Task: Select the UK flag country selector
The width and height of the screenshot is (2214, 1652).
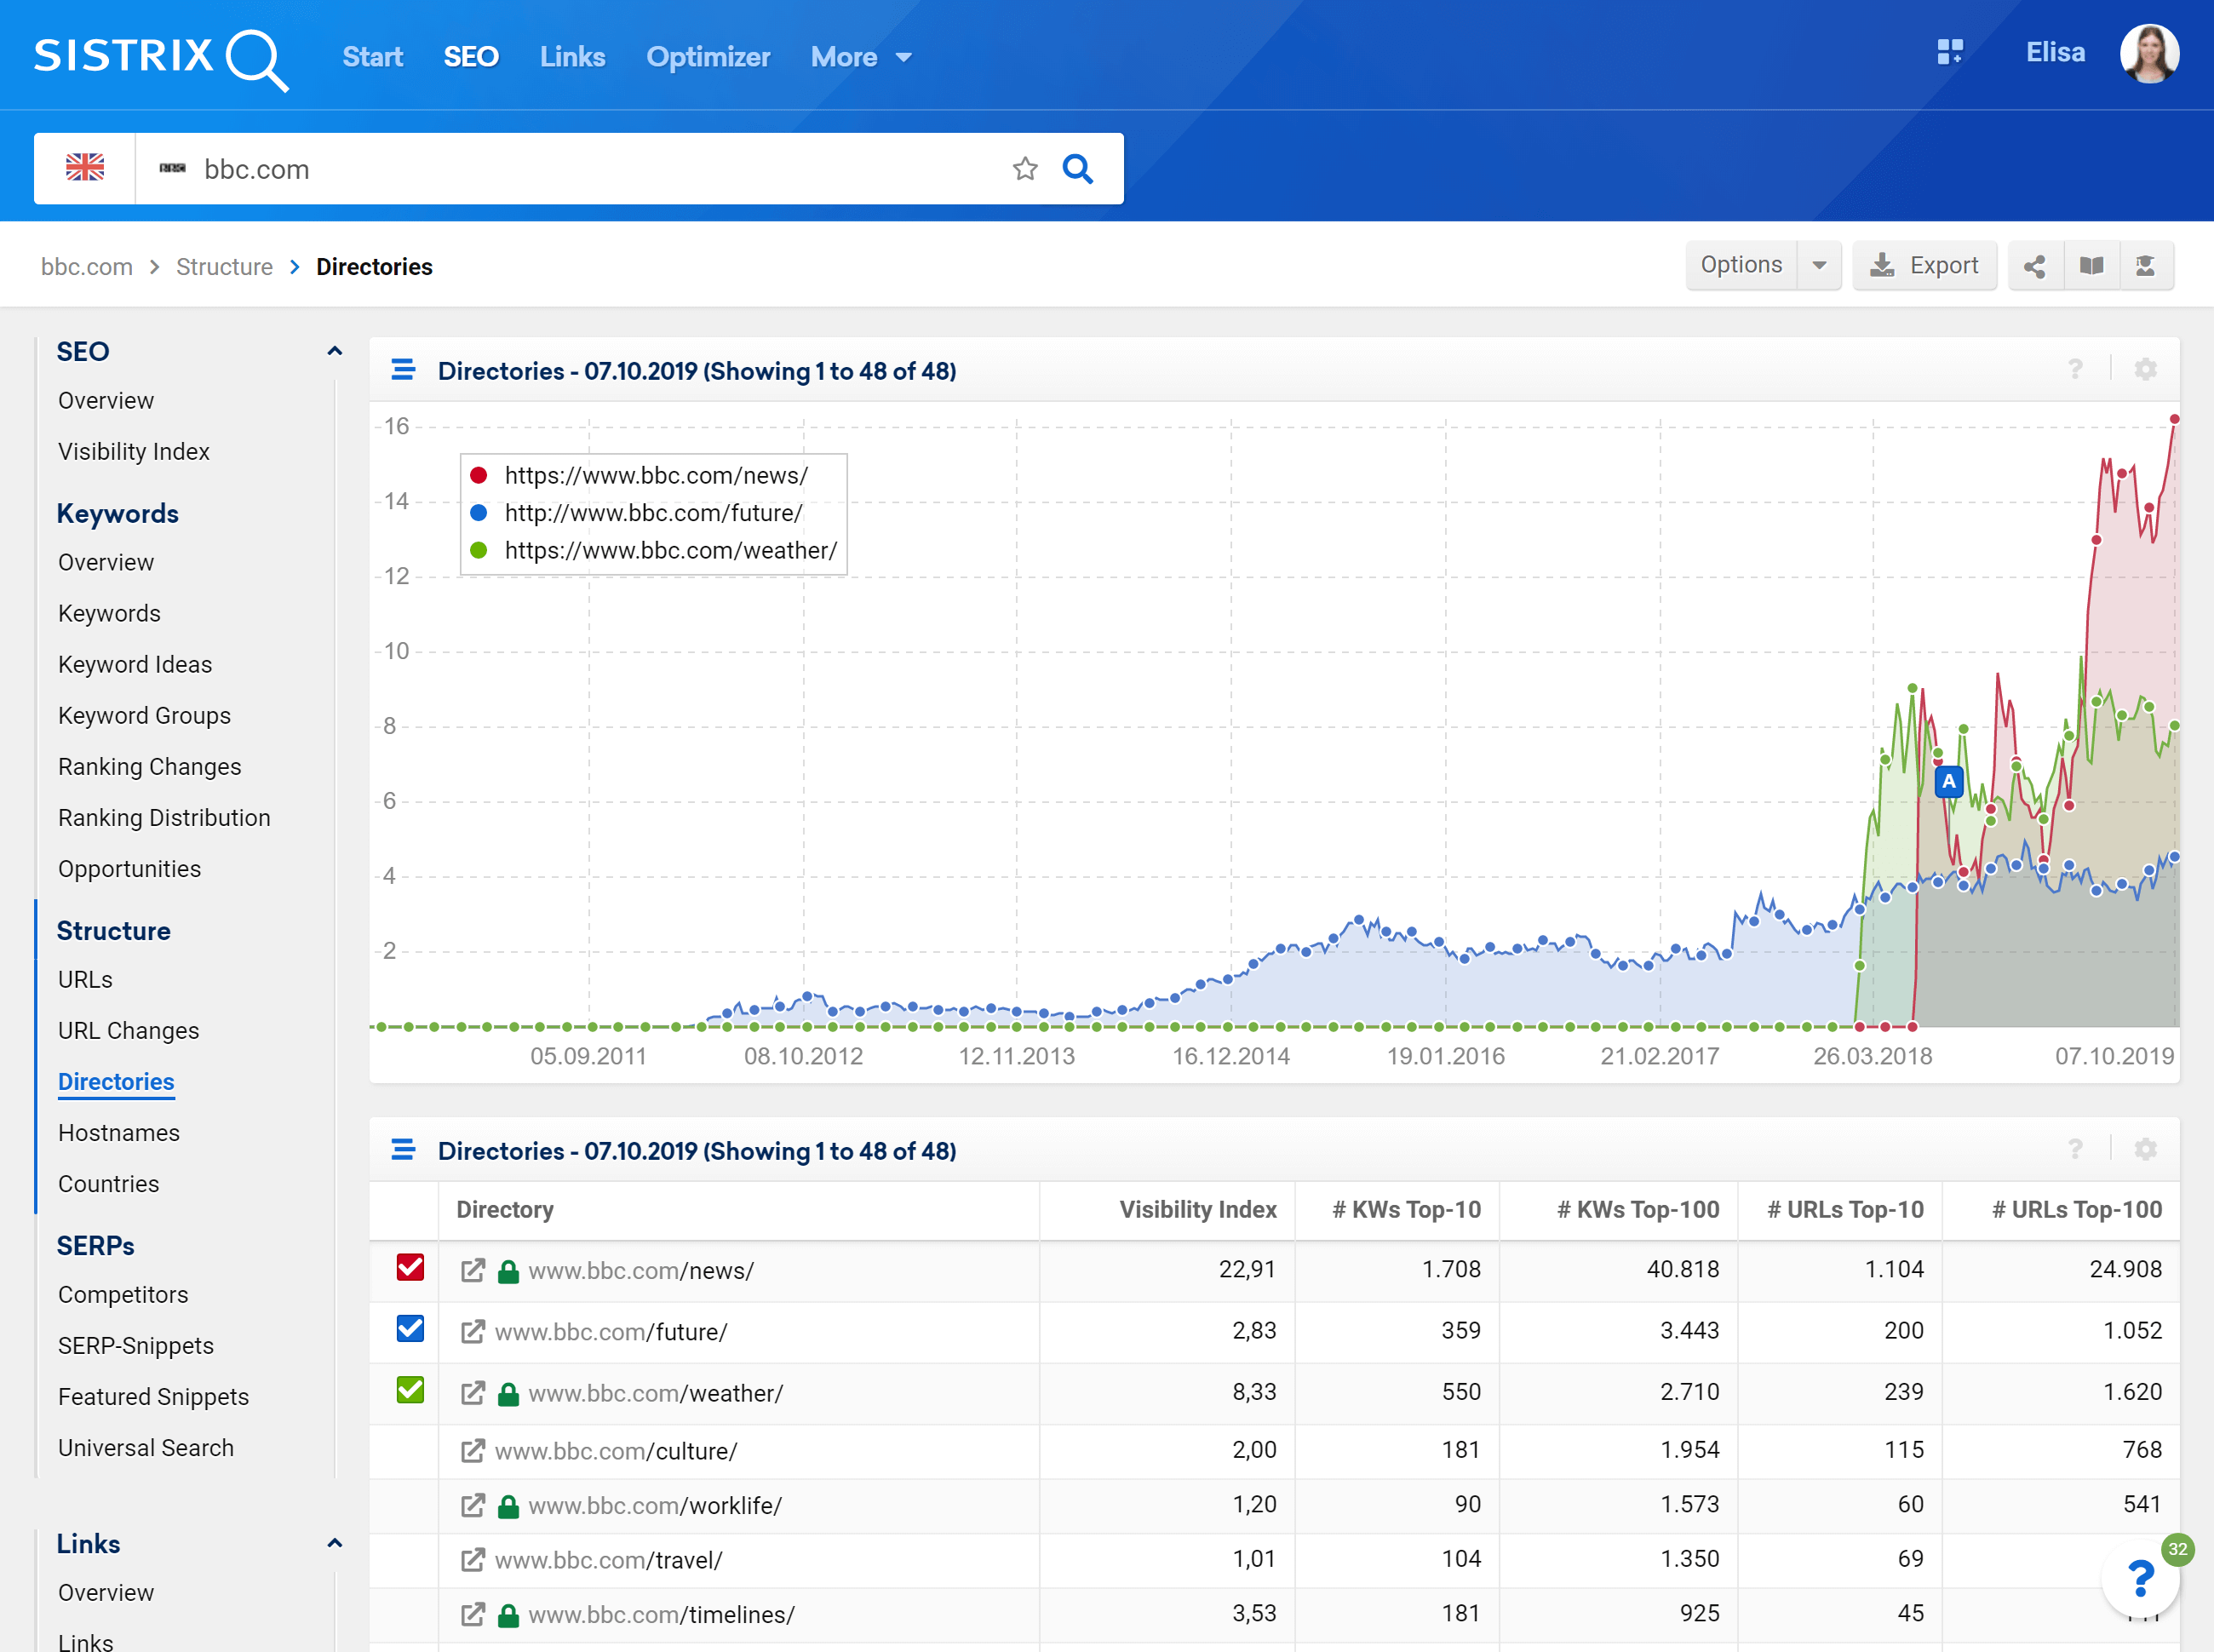Action: point(85,168)
